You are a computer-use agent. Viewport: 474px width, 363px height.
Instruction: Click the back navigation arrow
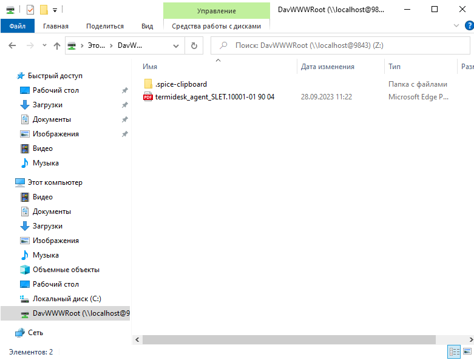(12, 45)
